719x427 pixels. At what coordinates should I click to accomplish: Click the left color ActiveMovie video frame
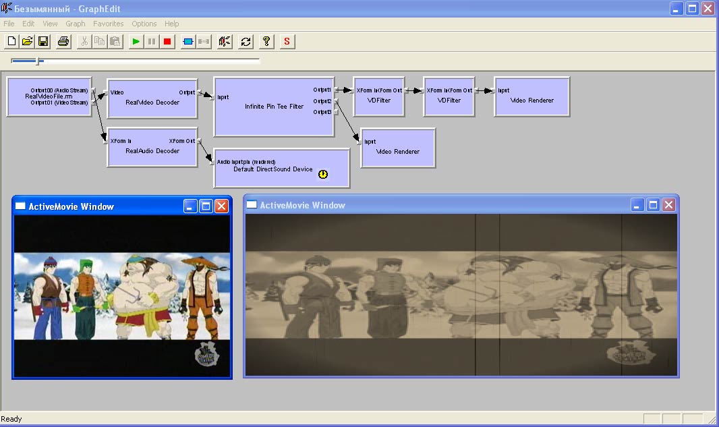[x=122, y=296]
